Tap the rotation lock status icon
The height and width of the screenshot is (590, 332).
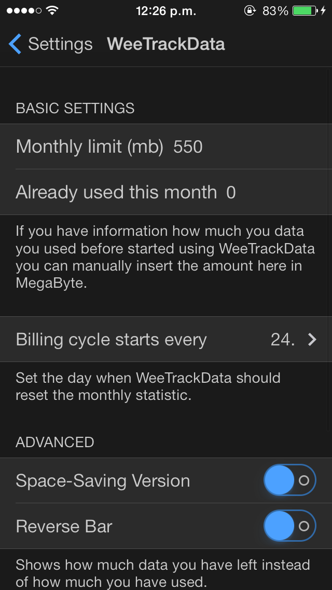[x=250, y=10]
